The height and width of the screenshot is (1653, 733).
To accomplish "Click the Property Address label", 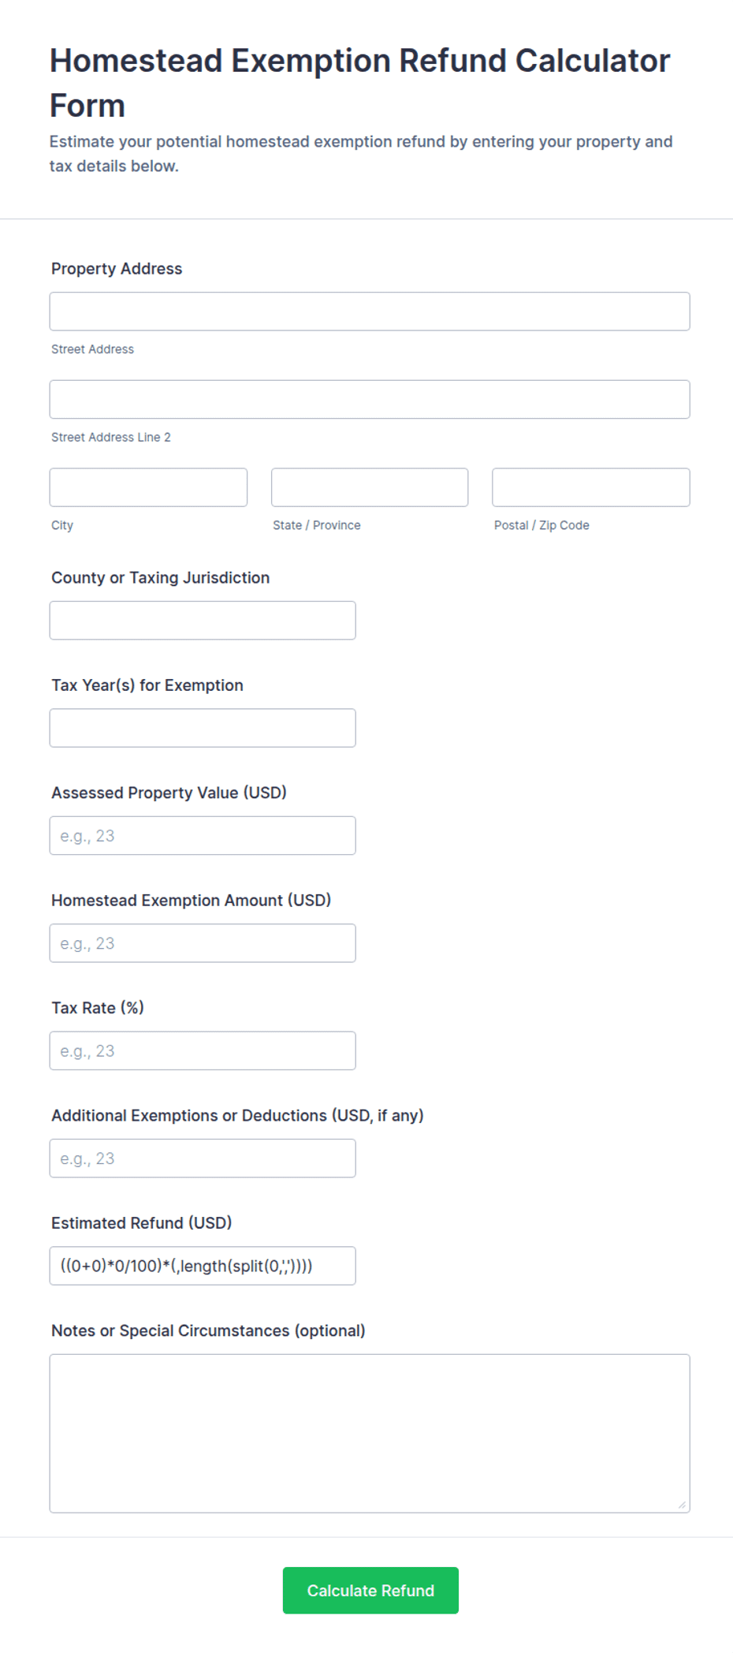I will pos(117,269).
